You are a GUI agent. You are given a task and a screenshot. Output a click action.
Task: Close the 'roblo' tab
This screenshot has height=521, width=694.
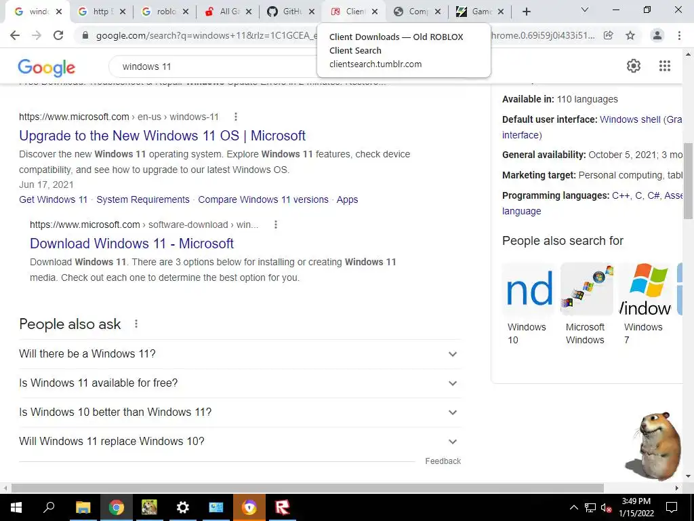point(186,12)
